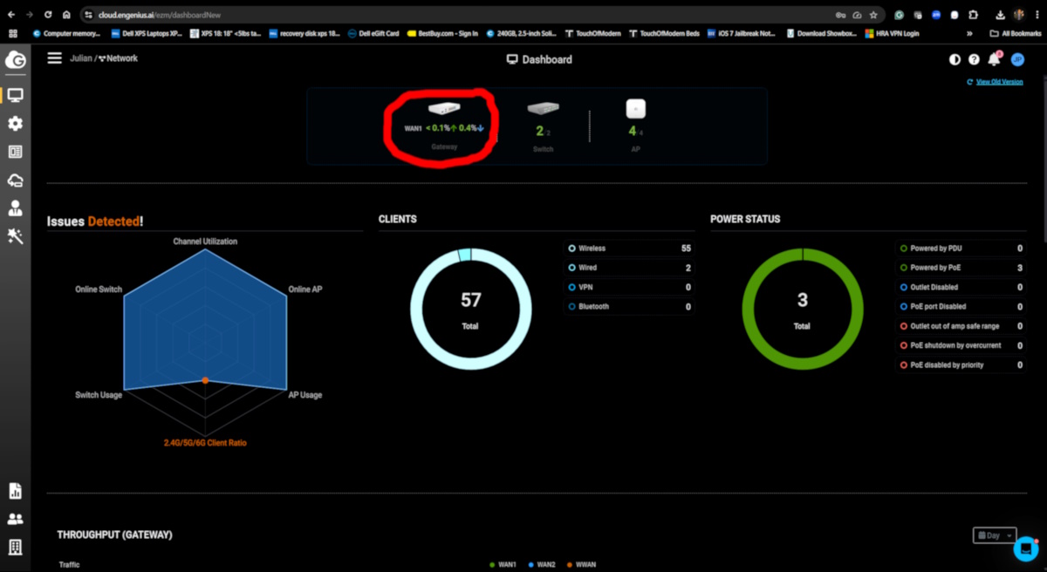
Task: Open the iOS 7 Jailbreak bookmark
Action: coord(742,33)
